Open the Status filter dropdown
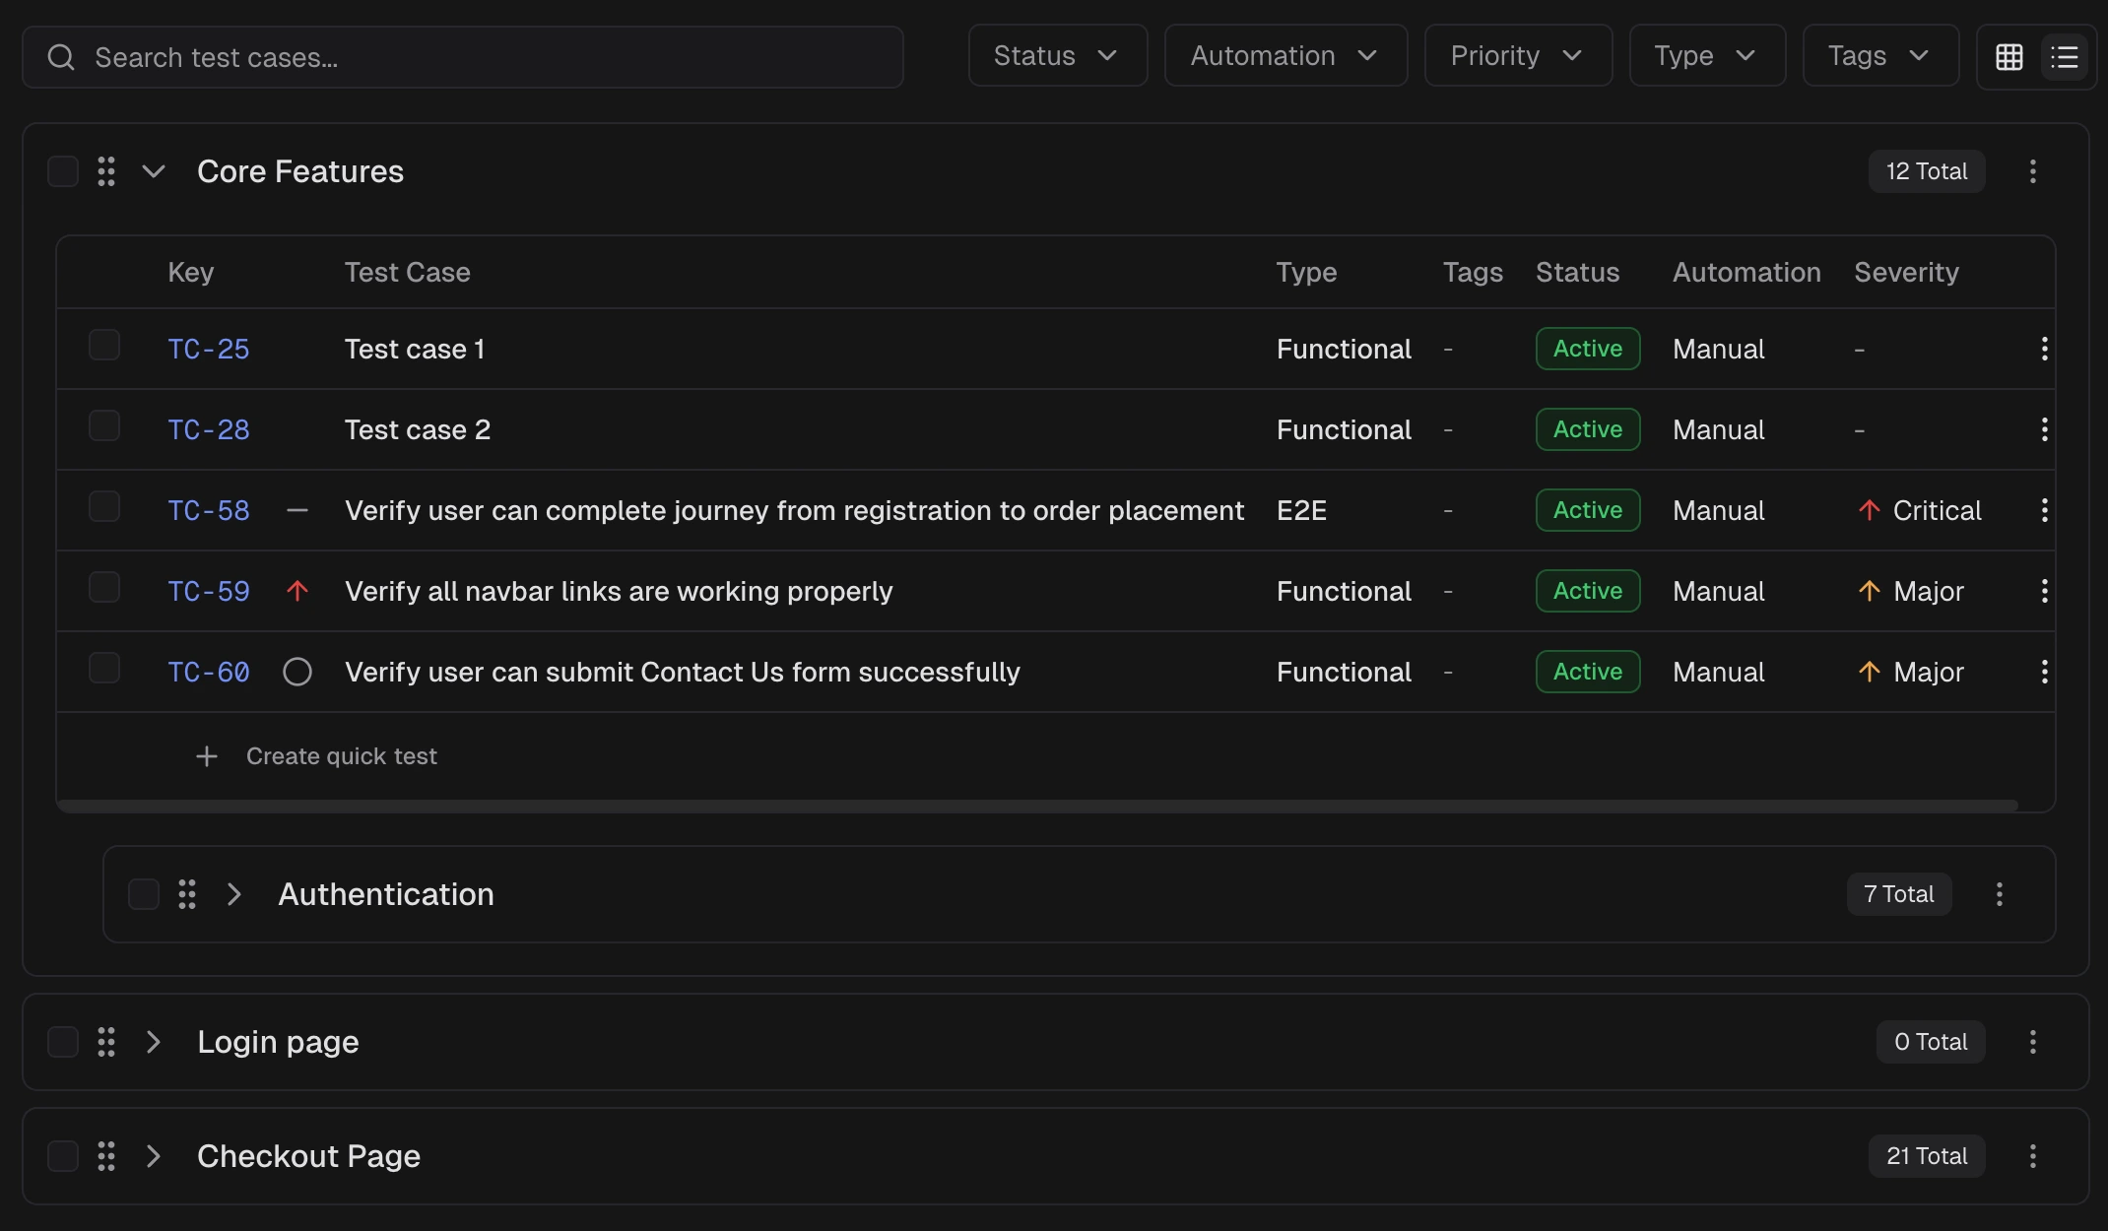The width and height of the screenshot is (2108, 1231). tap(1057, 55)
